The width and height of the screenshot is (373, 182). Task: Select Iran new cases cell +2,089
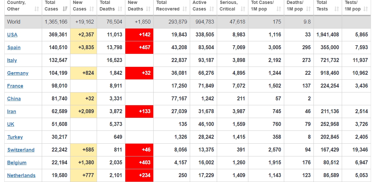pos(84,111)
